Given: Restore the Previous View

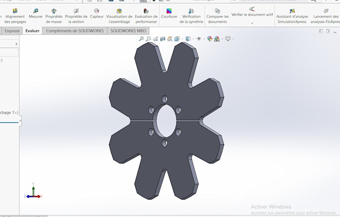Looking at the screenshot, I should click(155, 39).
